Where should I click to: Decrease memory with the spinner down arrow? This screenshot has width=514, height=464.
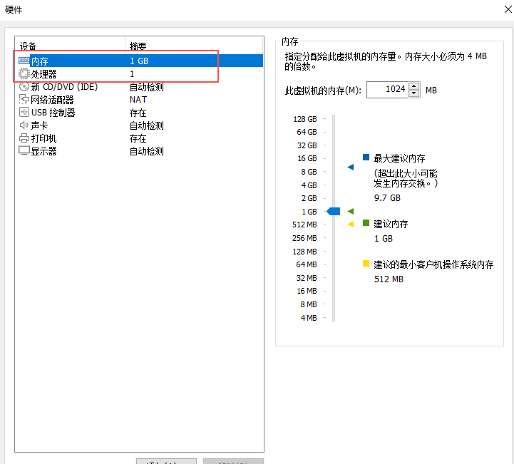click(x=414, y=93)
